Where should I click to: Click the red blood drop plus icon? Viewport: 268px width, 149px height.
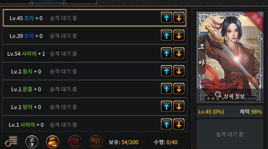point(75,142)
